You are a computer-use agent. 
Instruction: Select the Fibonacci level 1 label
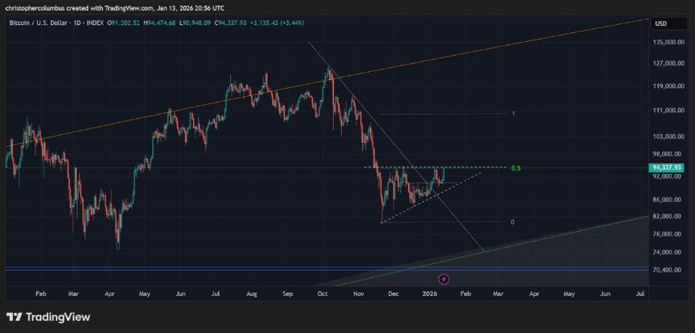coord(513,114)
